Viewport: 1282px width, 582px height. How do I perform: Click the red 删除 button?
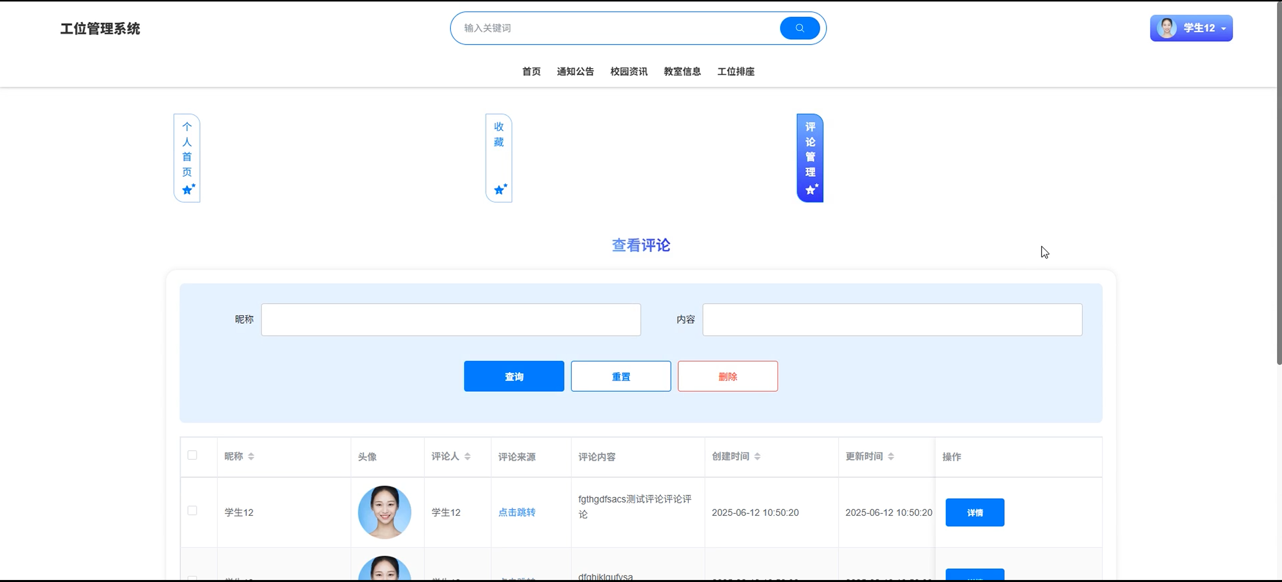(727, 376)
